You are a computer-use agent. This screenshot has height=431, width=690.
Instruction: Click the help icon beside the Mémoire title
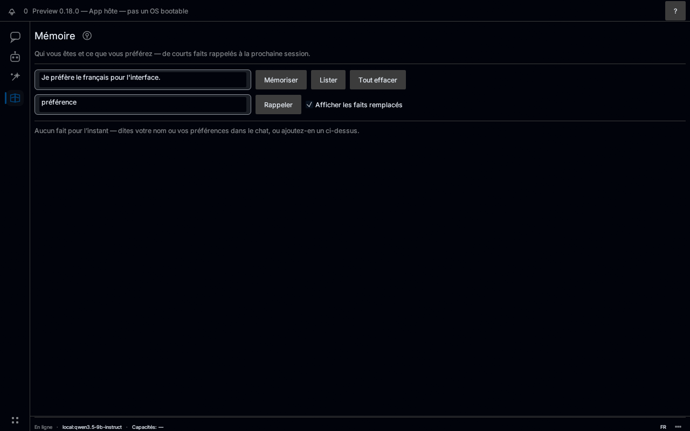pyautogui.click(x=87, y=36)
